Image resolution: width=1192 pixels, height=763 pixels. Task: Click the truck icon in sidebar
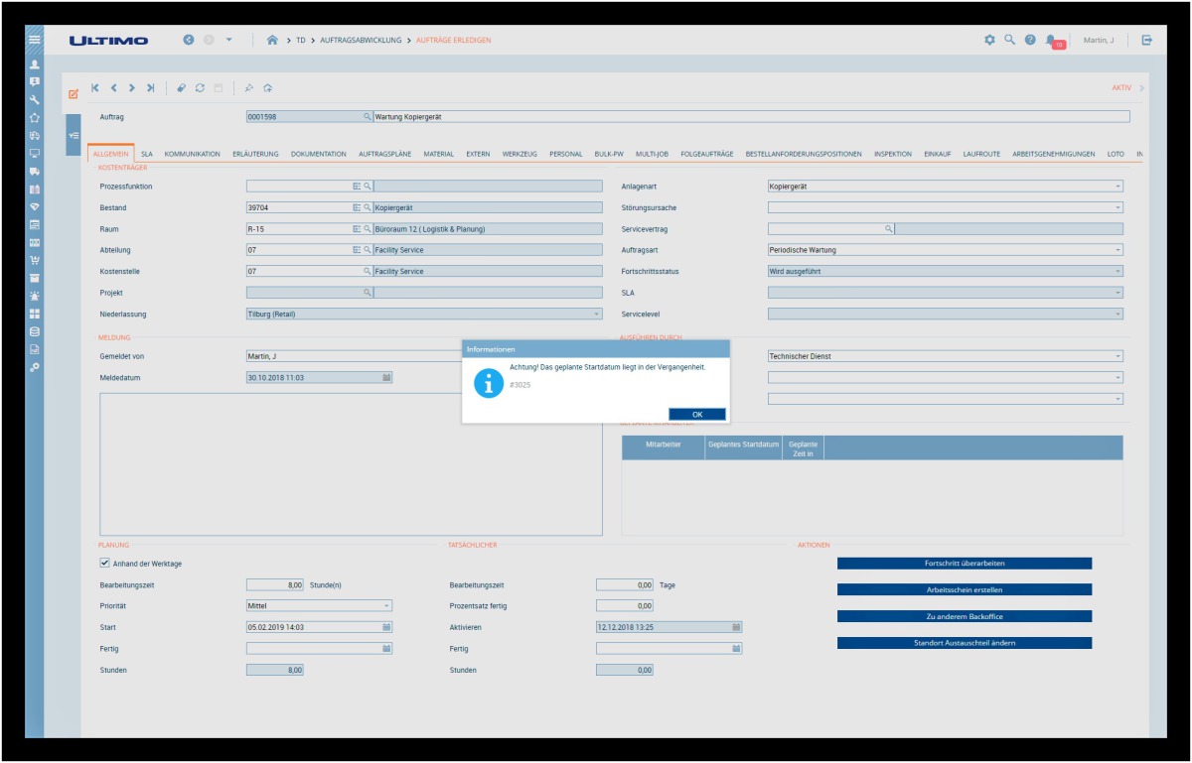[35, 172]
